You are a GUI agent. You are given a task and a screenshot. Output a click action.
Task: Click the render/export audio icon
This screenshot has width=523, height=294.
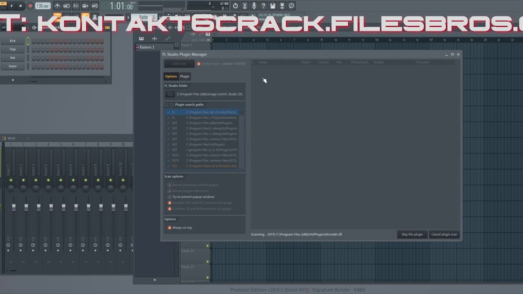pos(282,6)
